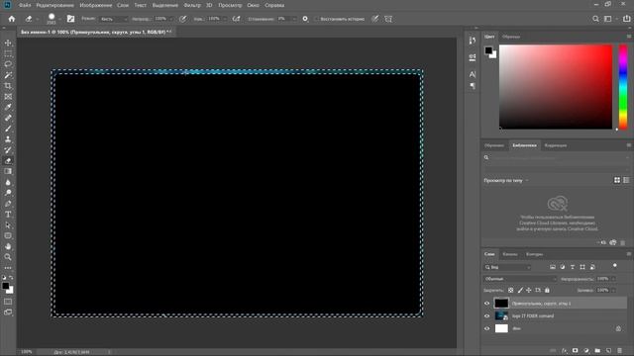Viewport: 634px width, 356px height.
Task: Open the eraser opacity dropdown
Action: [171, 19]
